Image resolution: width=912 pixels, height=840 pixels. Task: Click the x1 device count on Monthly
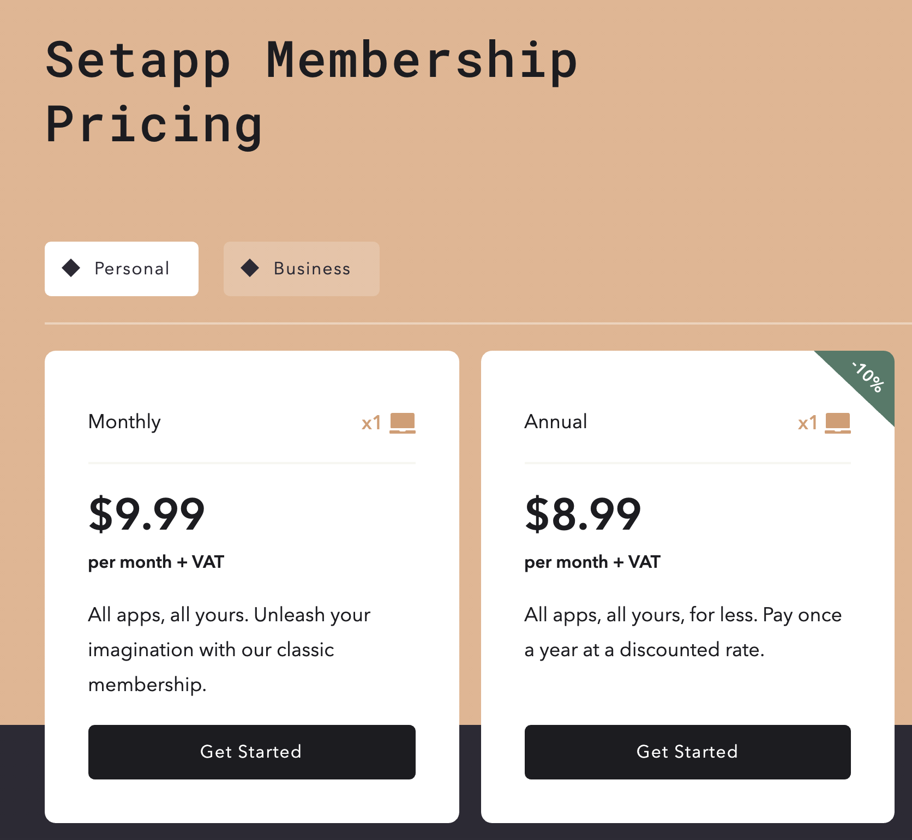(371, 423)
